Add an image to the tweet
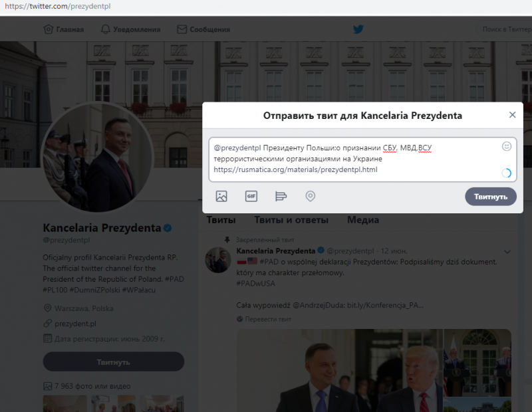The width and height of the screenshot is (532, 412). click(x=221, y=196)
